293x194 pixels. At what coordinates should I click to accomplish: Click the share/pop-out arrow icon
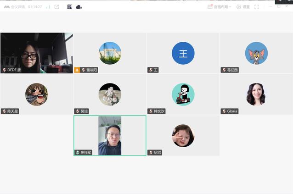tap(56, 7)
